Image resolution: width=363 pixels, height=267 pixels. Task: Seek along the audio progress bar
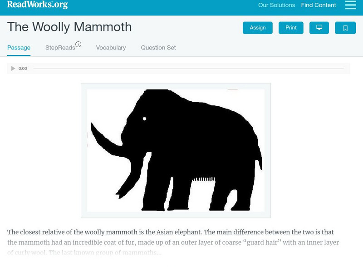(x=188, y=69)
